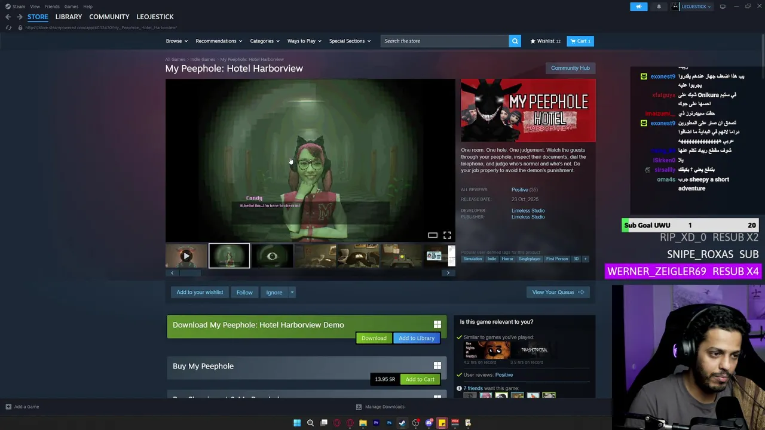Open Manage Downloads
765x430 pixels.
(380, 407)
